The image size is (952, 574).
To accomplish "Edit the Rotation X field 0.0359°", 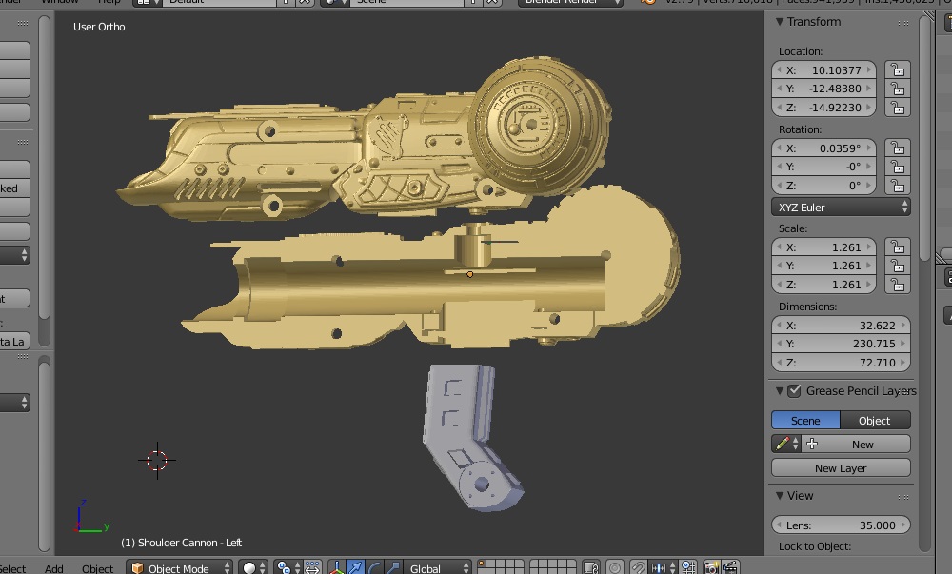I will [x=823, y=148].
